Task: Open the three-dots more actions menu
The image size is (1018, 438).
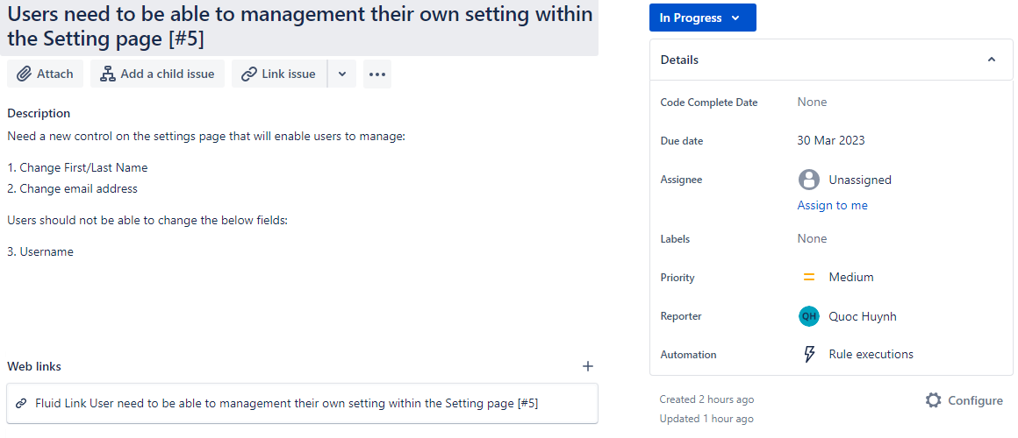Action: [377, 74]
